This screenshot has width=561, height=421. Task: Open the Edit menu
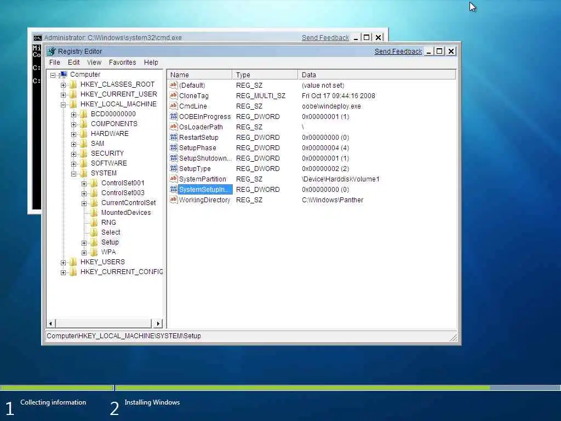pyautogui.click(x=74, y=62)
